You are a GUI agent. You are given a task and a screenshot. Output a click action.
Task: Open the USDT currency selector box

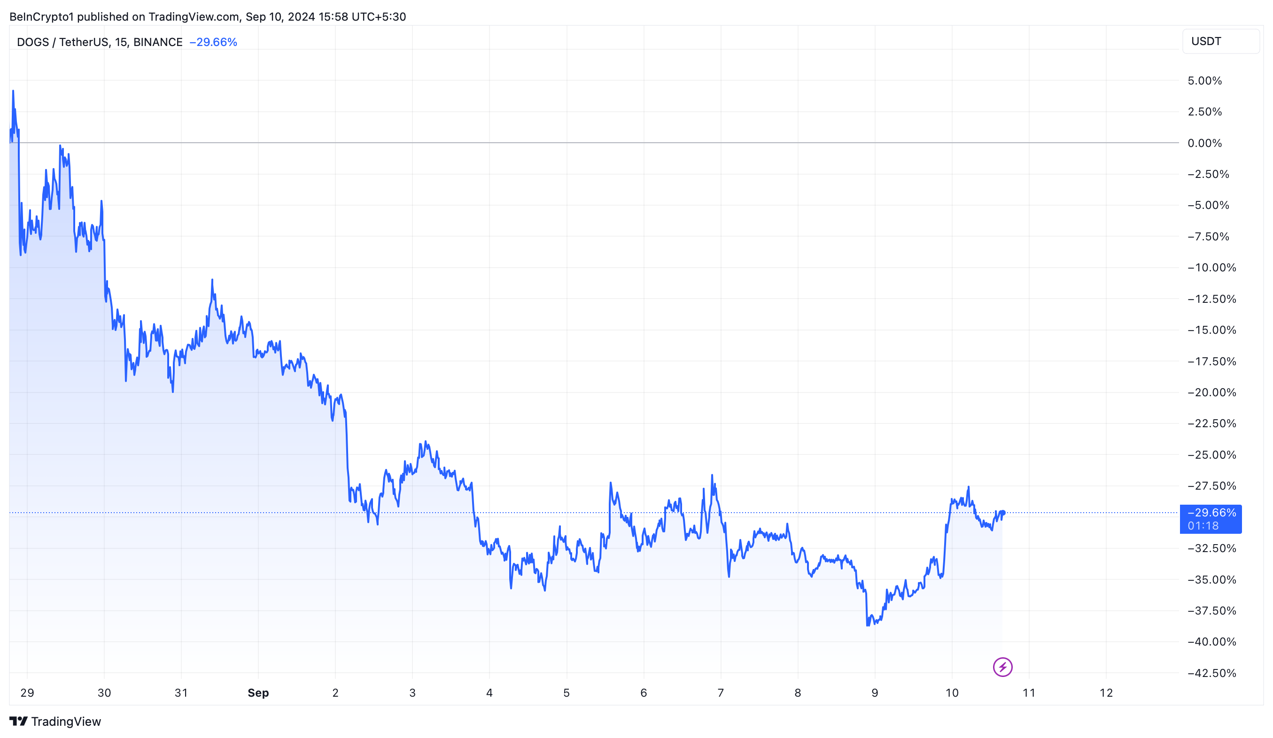(1220, 41)
